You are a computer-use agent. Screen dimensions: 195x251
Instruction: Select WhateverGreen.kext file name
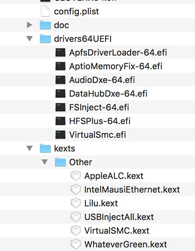tap(126, 245)
